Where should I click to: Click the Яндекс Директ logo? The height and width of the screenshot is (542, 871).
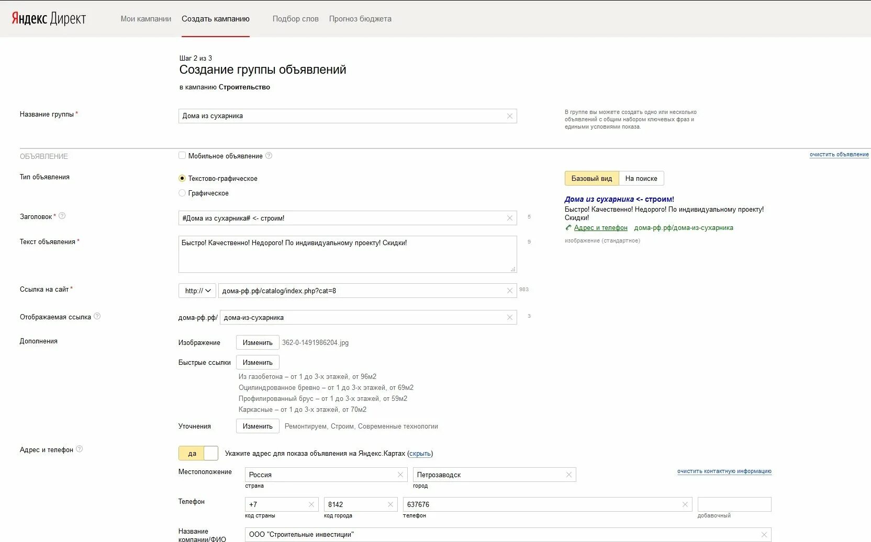49,19
